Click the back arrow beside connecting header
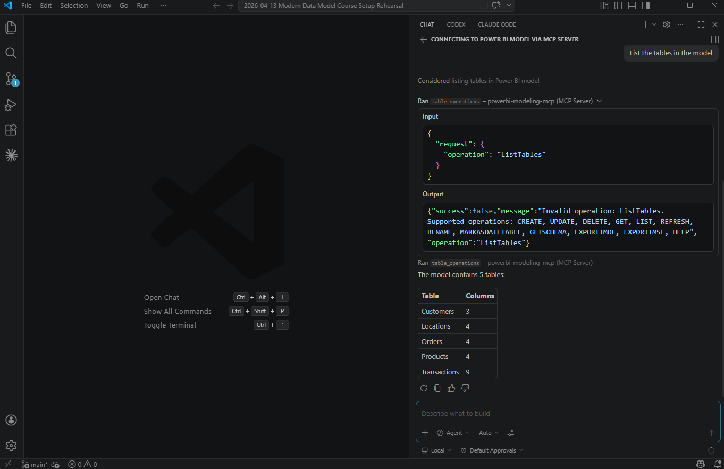 pos(423,39)
